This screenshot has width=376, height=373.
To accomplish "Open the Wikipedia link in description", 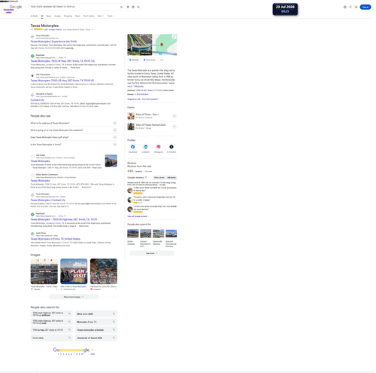I will (x=139, y=86).
